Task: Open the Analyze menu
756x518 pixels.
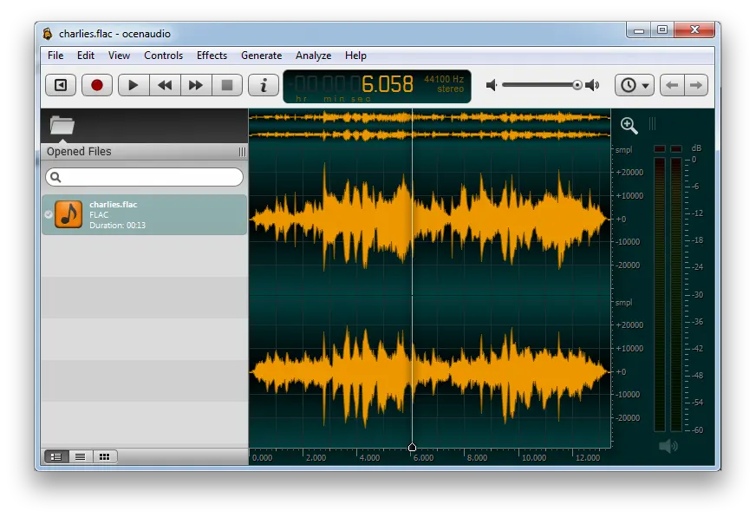Action: point(313,55)
